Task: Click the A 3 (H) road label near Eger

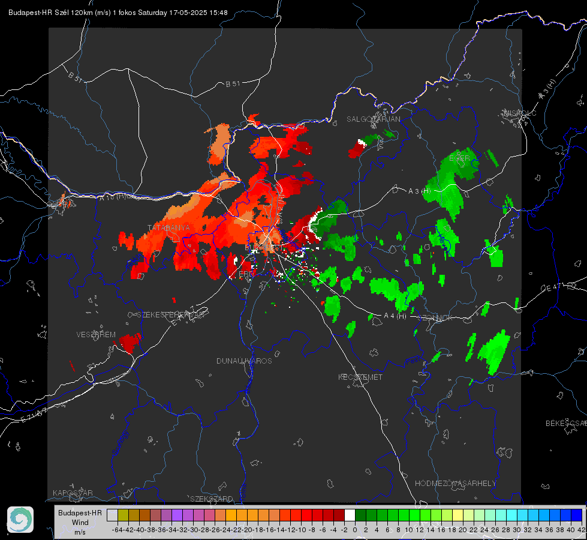Action: tap(419, 191)
